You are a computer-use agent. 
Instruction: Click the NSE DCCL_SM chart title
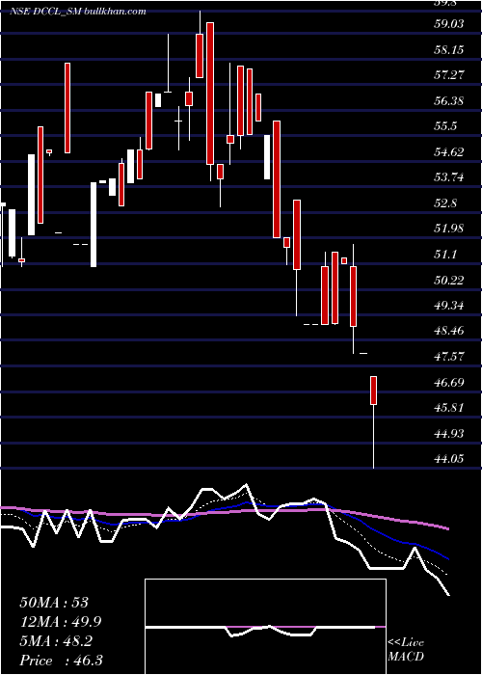(78, 11)
